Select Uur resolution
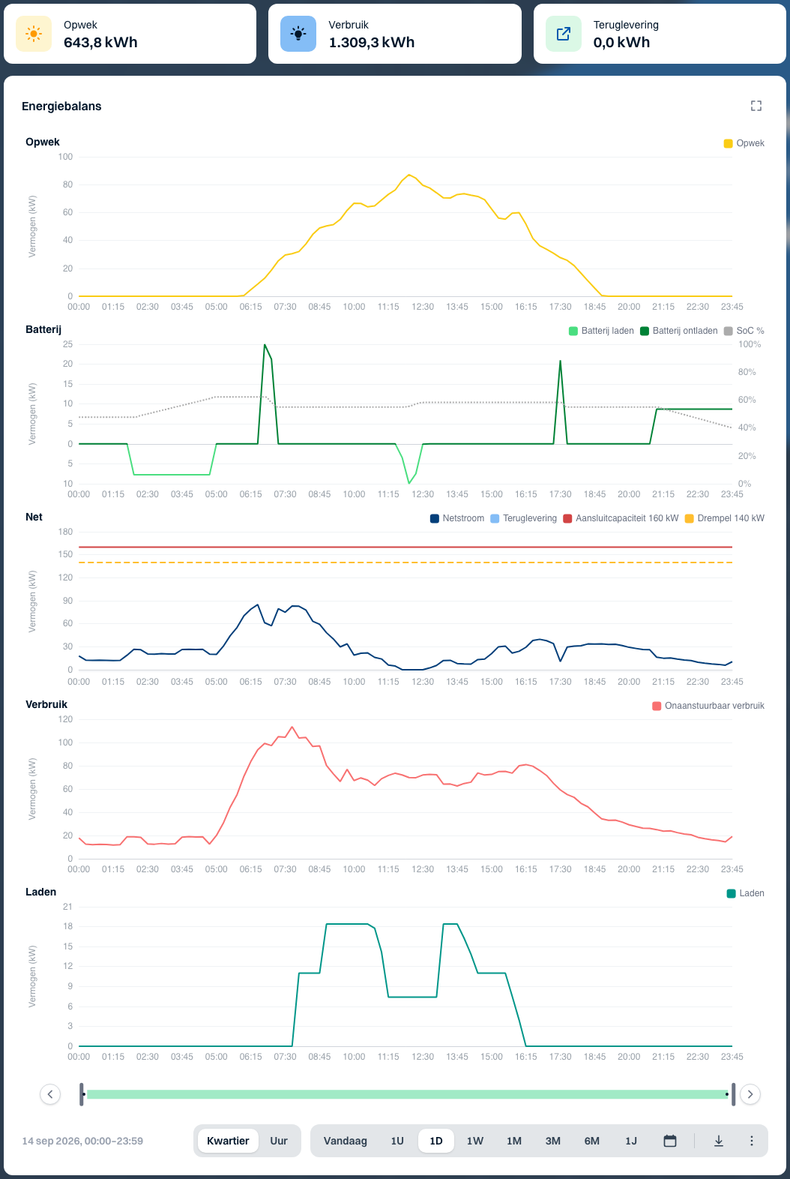Image resolution: width=790 pixels, height=1179 pixels. click(279, 1141)
